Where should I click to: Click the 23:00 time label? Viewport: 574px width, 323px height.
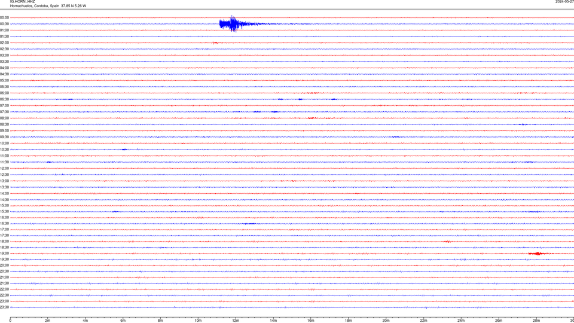[x=4, y=301]
